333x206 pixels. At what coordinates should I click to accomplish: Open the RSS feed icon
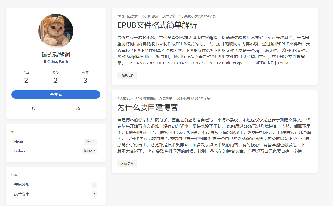78,108
